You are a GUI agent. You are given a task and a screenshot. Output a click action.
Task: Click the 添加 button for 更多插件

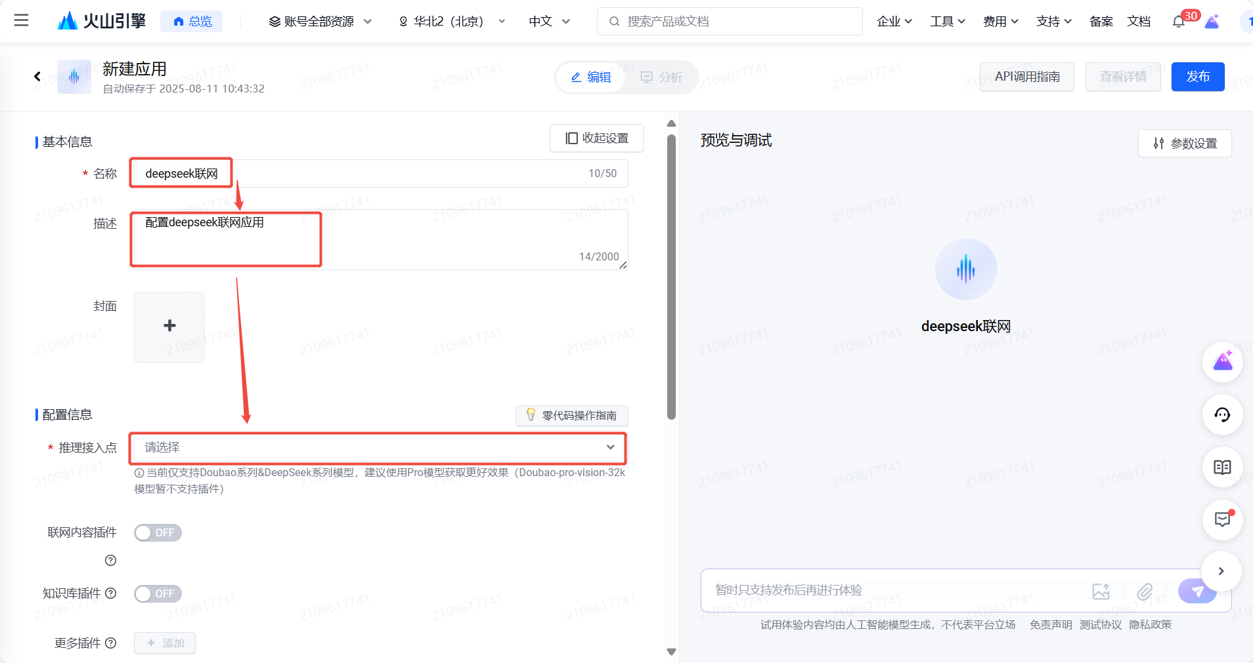click(x=165, y=643)
